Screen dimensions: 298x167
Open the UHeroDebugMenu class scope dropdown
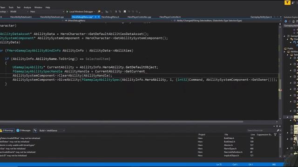click(118, 20)
